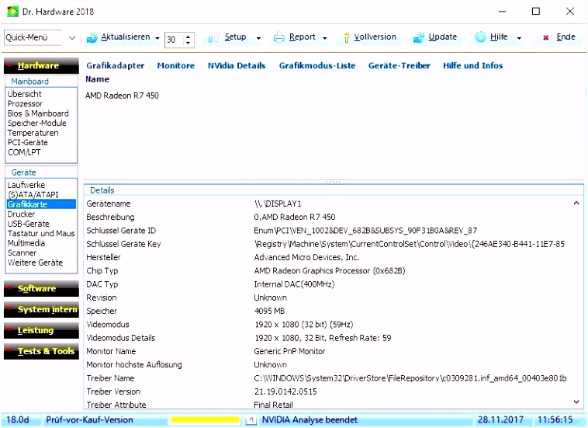
Task: Click the Treiber Version value 21.19.0142.0515
Action: coord(285,391)
